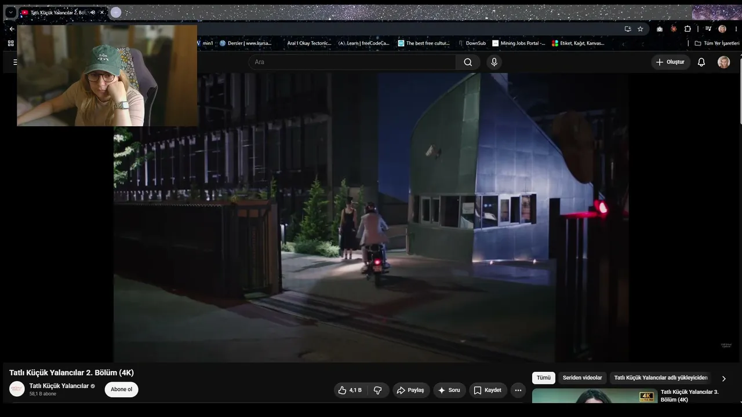Open the The best free cultur... bookmark
This screenshot has width=742, height=417.
pyautogui.click(x=424, y=43)
